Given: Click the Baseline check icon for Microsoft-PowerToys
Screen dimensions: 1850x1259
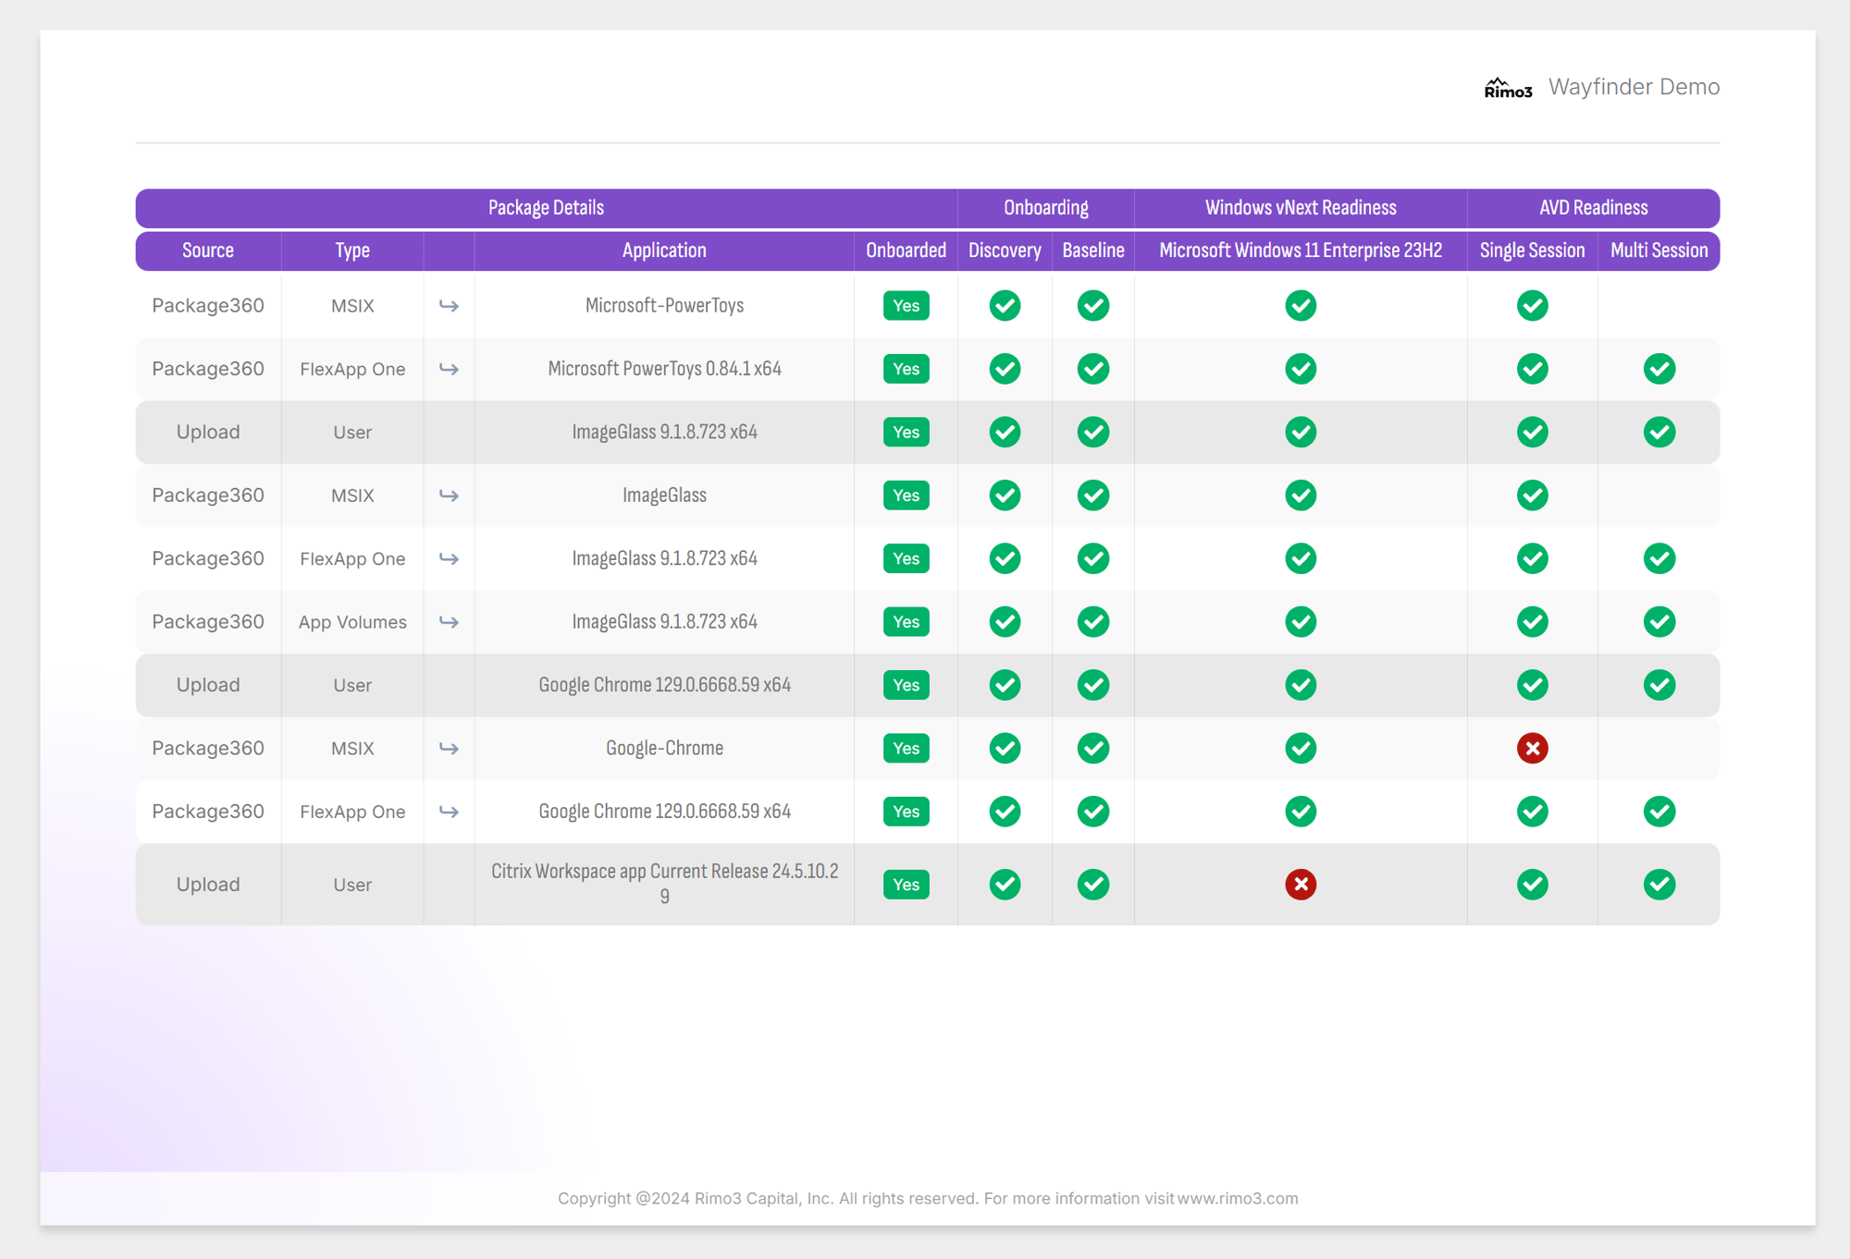Looking at the screenshot, I should tap(1093, 306).
